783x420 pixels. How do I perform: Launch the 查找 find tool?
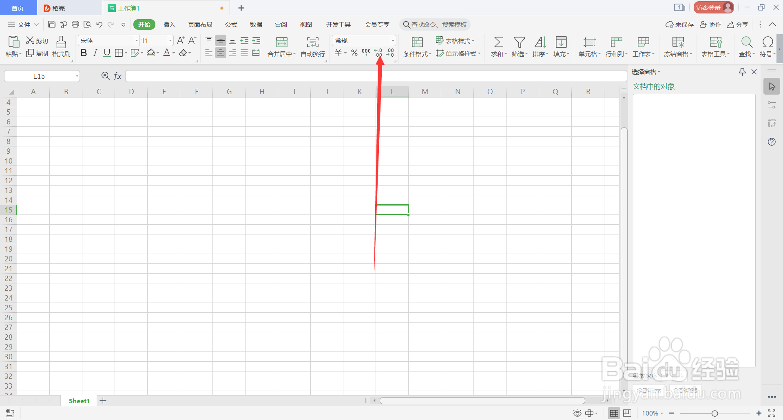(746, 46)
